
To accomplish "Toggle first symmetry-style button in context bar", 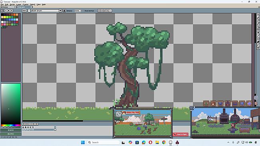I will (x=99, y=11).
